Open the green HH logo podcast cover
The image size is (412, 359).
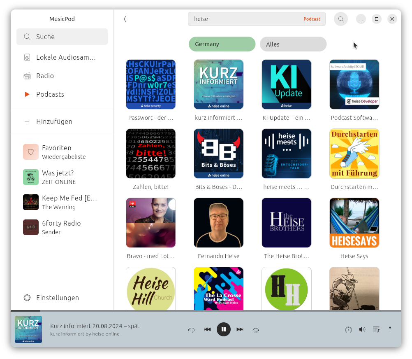(287, 289)
